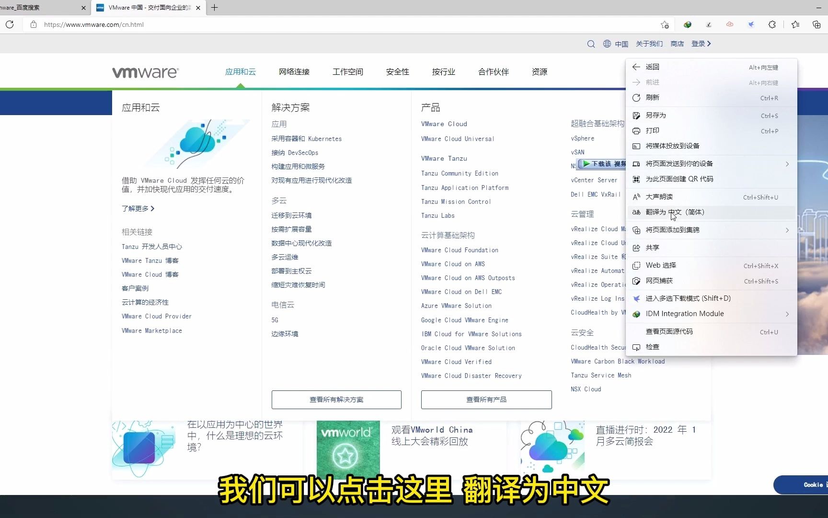Click 翻译为 中文（简体）menu entry
Viewport: 828px width, 518px height.
pos(711,212)
